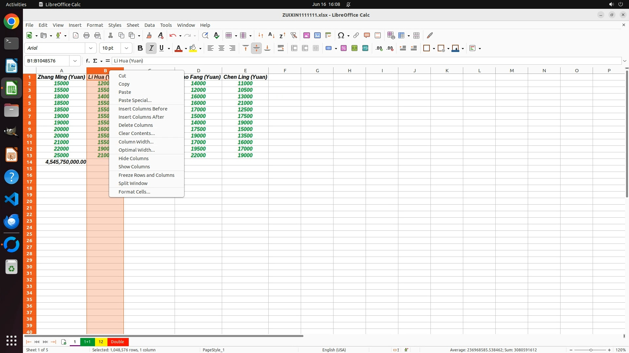
Task: Click the Format as Percent icon
Action: click(344, 48)
